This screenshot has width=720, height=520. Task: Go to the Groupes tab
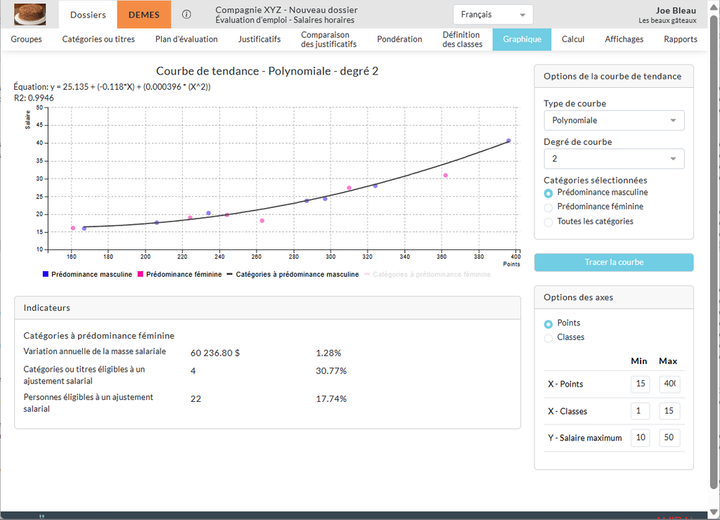coord(26,39)
